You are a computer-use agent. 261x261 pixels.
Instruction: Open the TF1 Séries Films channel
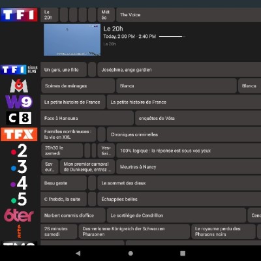[19, 70]
